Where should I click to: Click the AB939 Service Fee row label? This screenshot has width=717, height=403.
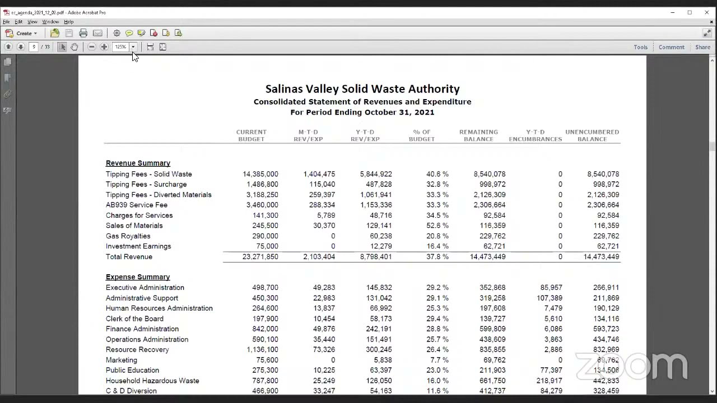137,205
